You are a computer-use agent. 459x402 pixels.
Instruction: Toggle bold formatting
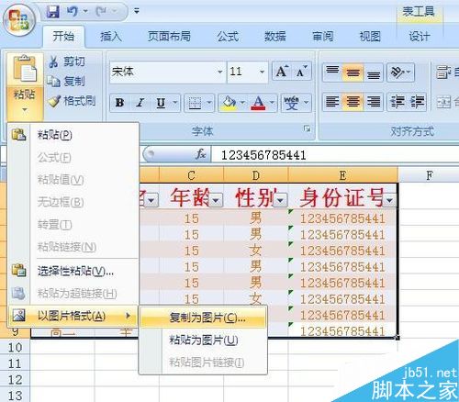(x=119, y=103)
